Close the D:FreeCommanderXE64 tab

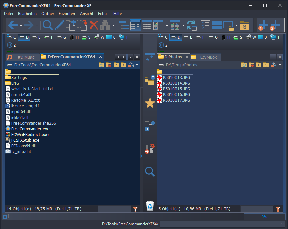[x=100, y=57]
